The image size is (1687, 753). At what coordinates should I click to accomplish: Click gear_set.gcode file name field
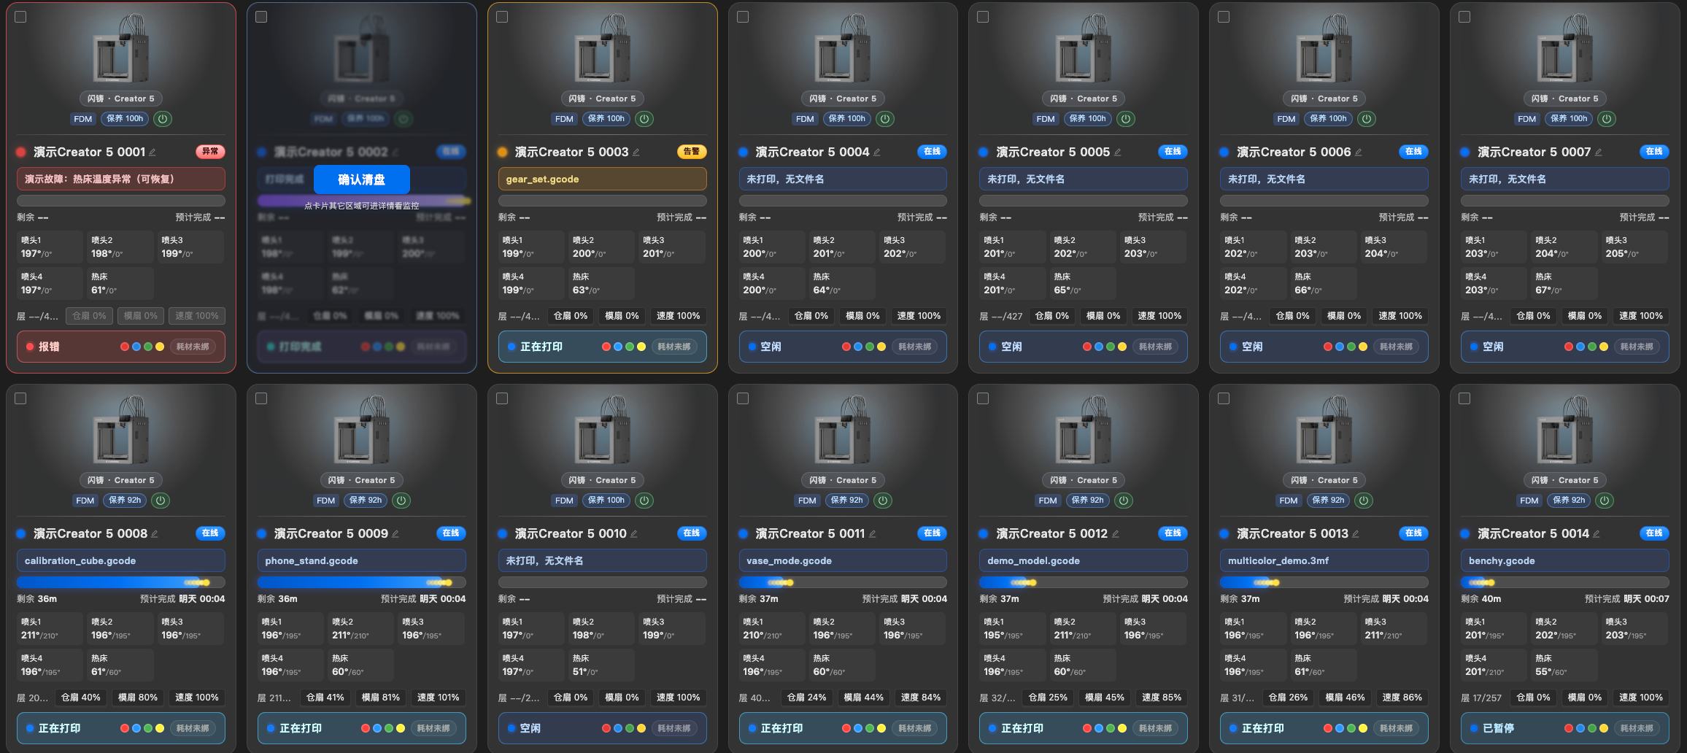coord(603,179)
